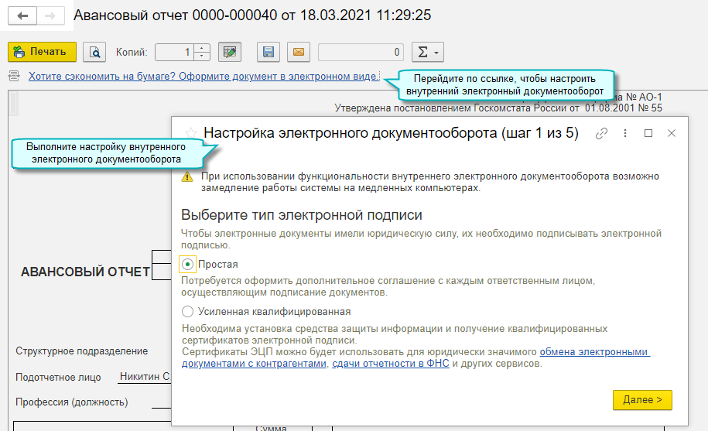Image resolution: width=708 pixels, height=431 pixels.
Task: Click the Авансовый отчет 0000-000040 title
Action: [x=252, y=15]
